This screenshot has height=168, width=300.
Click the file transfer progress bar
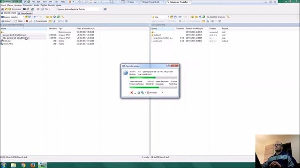(153, 77)
